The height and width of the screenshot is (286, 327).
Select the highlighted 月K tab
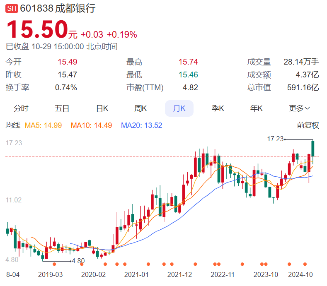[179, 108]
